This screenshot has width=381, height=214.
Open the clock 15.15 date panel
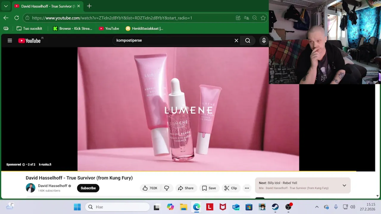[x=368, y=207]
